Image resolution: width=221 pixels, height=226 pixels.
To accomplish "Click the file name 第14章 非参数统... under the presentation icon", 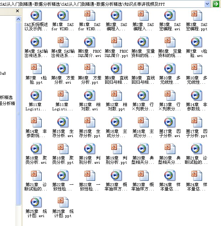I will pyautogui.click(x=36, y=133).
